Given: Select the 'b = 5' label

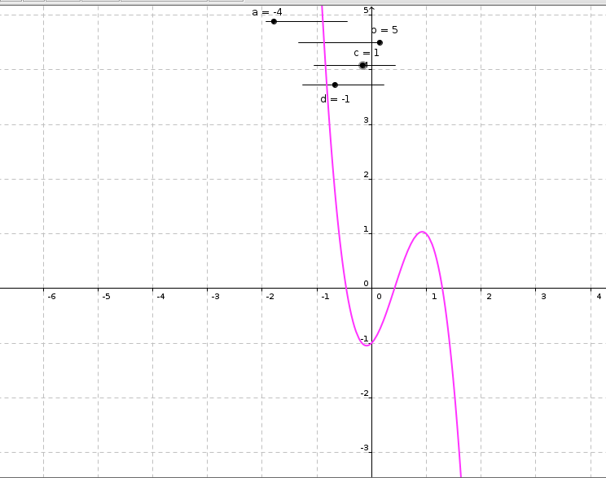Looking at the screenshot, I should (384, 30).
